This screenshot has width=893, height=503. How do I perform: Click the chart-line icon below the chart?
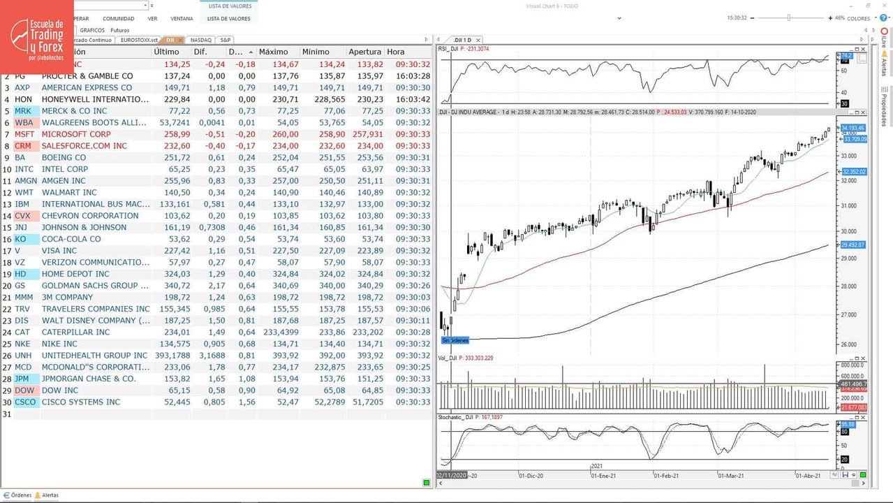coord(834,475)
